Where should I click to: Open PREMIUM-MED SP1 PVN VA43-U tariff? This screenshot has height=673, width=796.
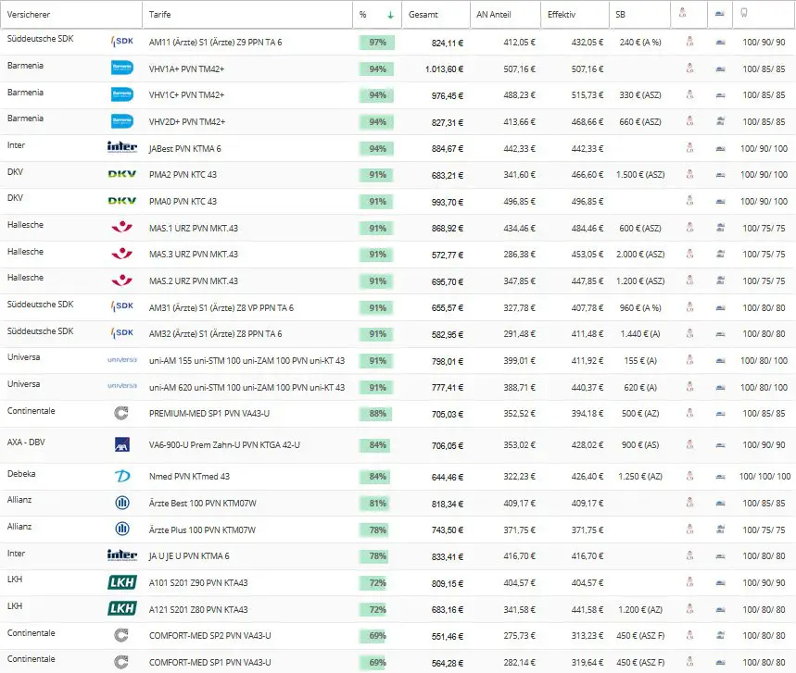click(209, 413)
